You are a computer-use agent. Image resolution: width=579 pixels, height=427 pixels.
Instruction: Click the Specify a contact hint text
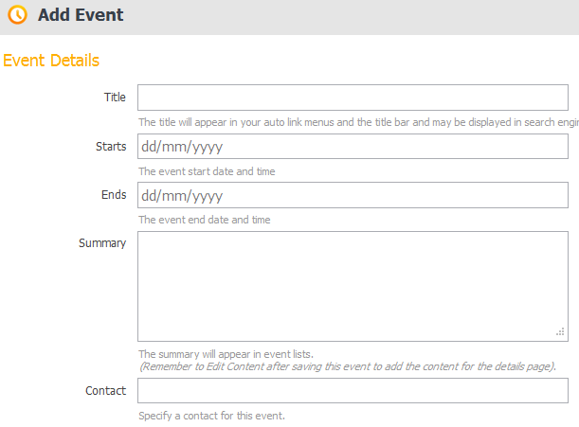point(211,416)
